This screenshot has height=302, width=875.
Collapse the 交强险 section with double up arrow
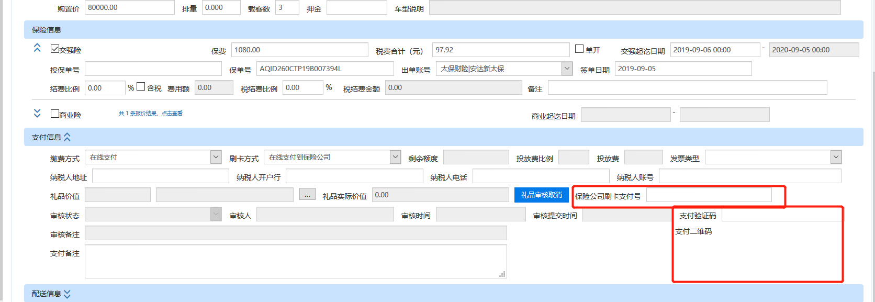(37, 48)
